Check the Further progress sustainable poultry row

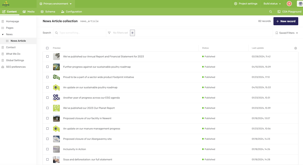47,67
